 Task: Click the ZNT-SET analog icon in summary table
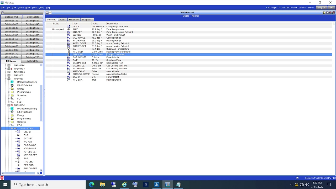click(69, 32)
